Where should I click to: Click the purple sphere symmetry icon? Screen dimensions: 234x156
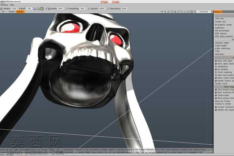35,9
